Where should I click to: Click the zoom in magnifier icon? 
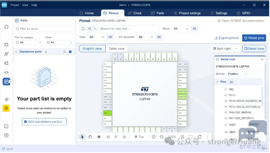coord(183,137)
